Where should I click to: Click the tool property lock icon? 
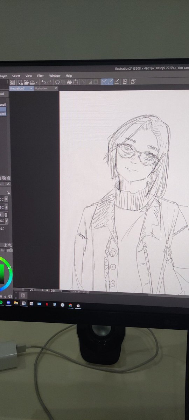pyautogui.click(x=8, y=193)
